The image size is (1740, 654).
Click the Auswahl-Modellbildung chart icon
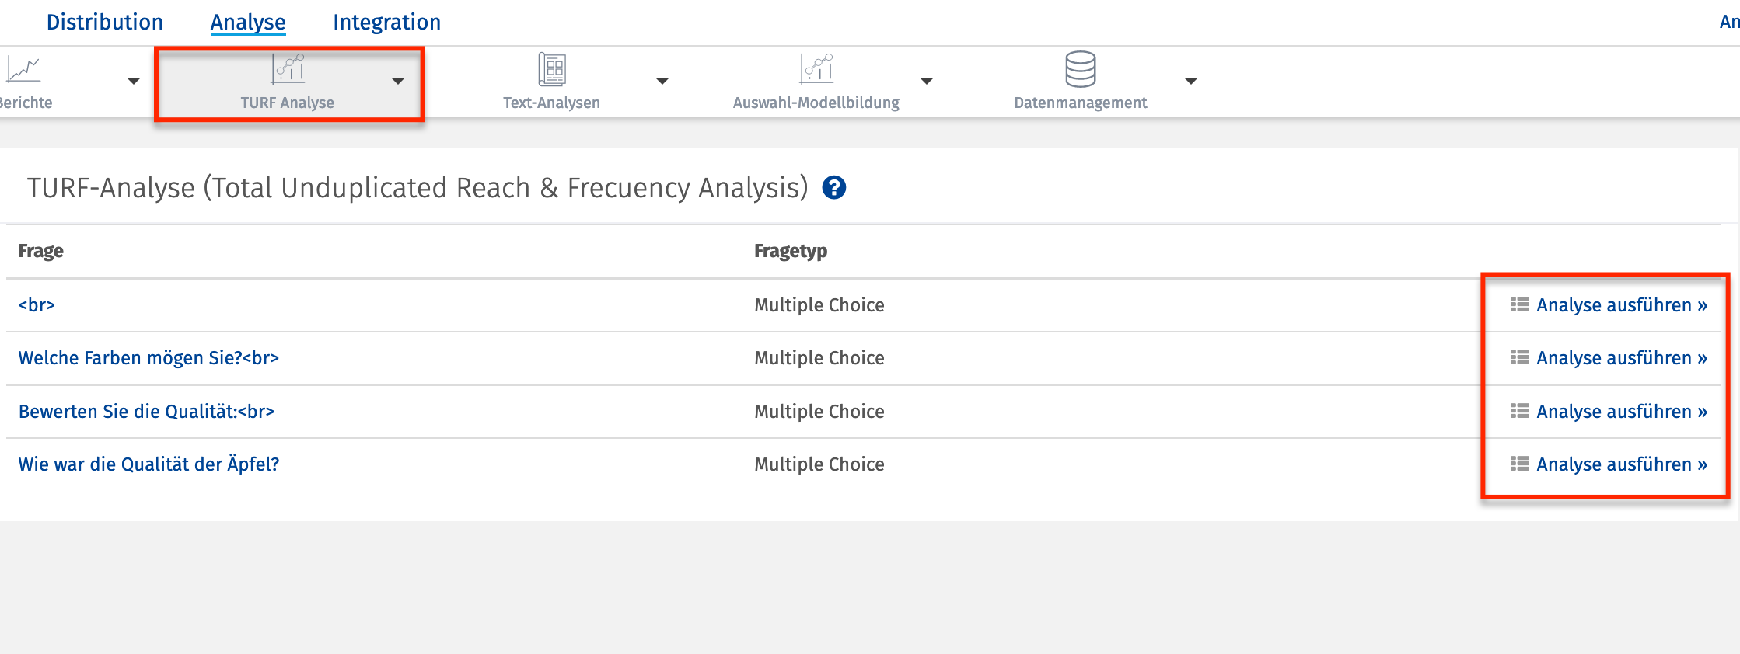816,68
